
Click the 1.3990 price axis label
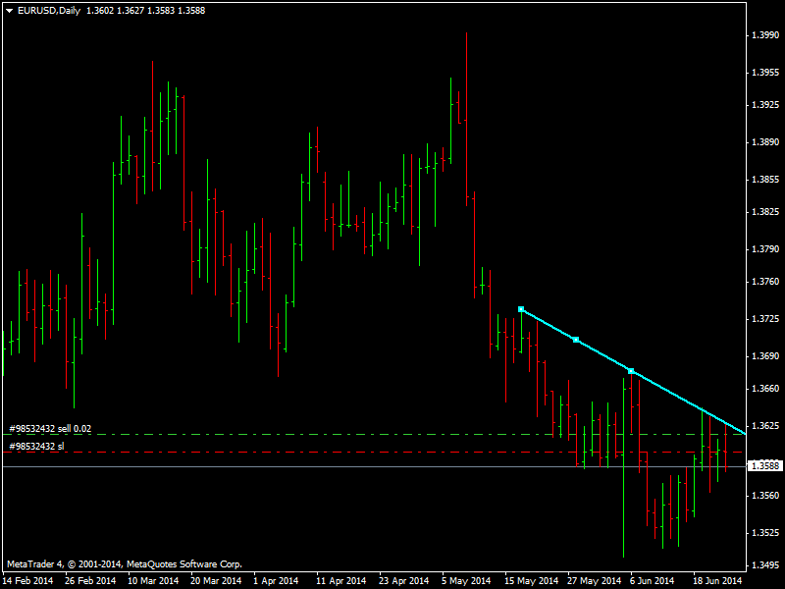click(x=765, y=35)
